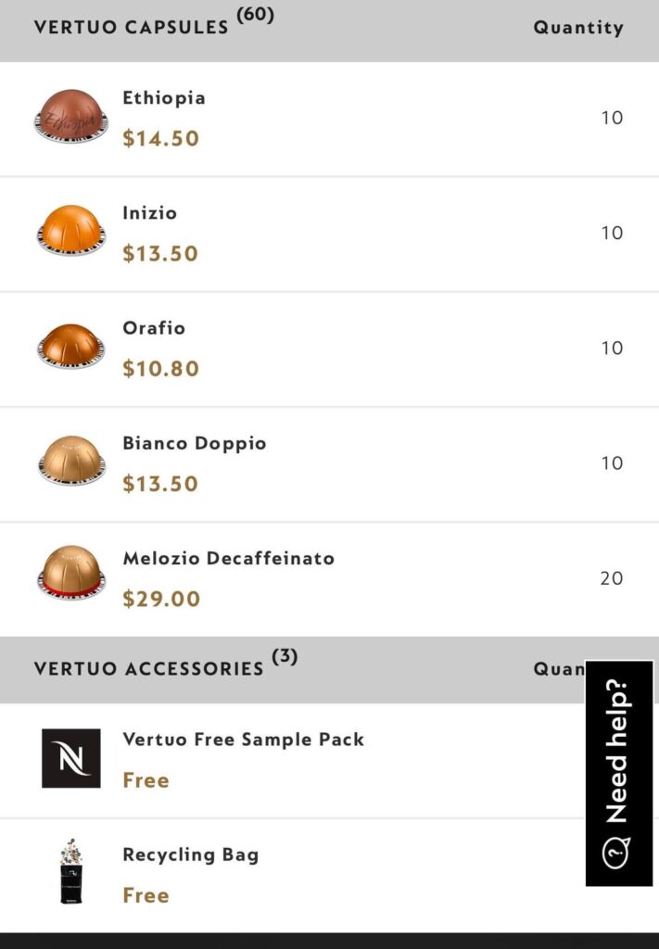
Task: Click the Free label under Vertuo Free Sample Pack
Action: point(146,780)
